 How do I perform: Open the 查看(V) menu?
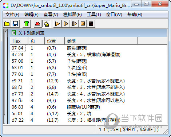coord(51,15)
